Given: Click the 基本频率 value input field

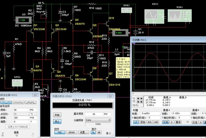Looking at the screenshot, I should 94,114.
